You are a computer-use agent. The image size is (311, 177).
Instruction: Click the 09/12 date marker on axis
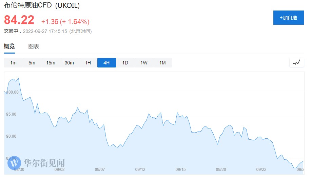click(x=140, y=169)
